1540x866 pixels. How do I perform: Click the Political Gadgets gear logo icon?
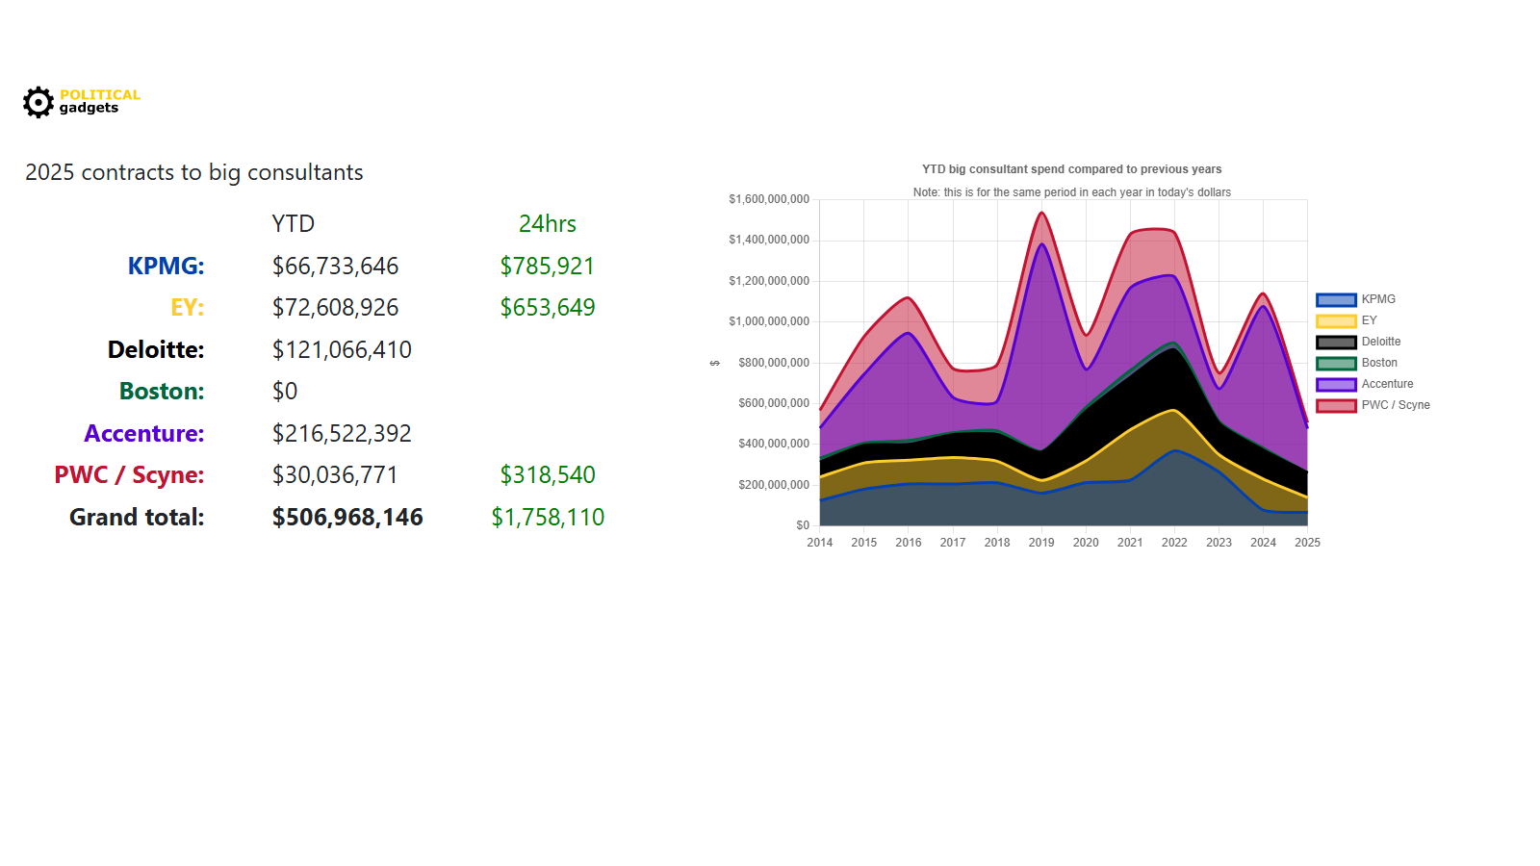[x=38, y=102]
